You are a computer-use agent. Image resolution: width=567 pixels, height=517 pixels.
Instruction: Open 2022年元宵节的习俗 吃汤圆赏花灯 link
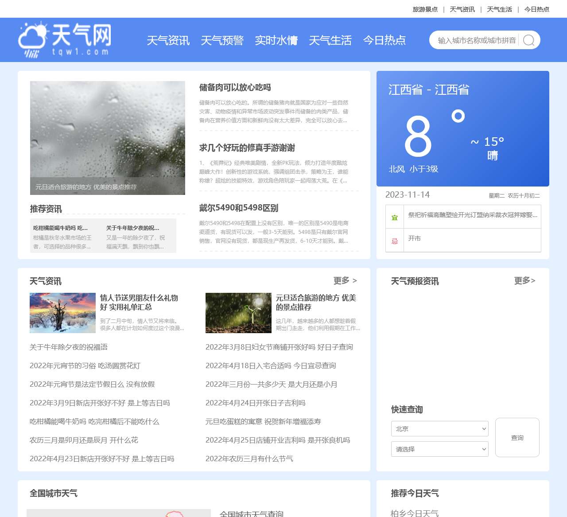pyautogui.click(x=84, y=366)
